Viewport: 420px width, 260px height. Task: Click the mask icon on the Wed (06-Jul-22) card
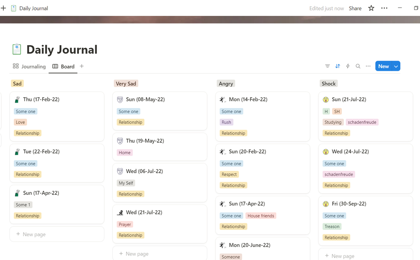(120, 171)
